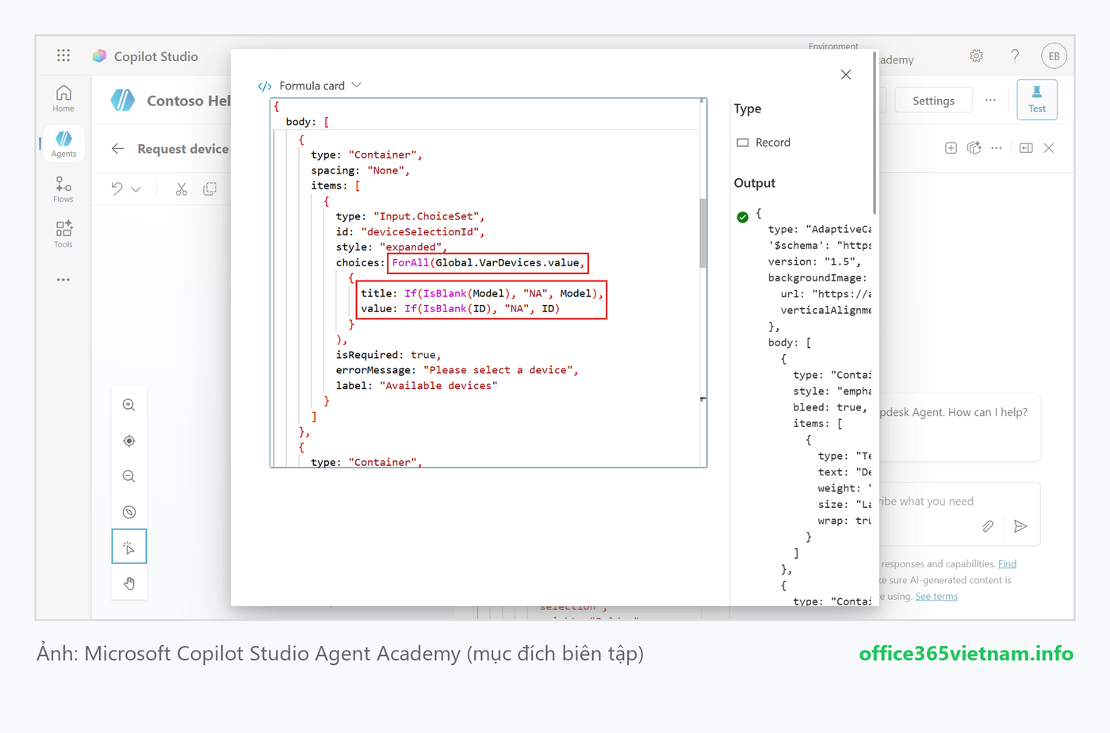
Task: Go back from Request device topic
Action: click(x=118, y=149)
